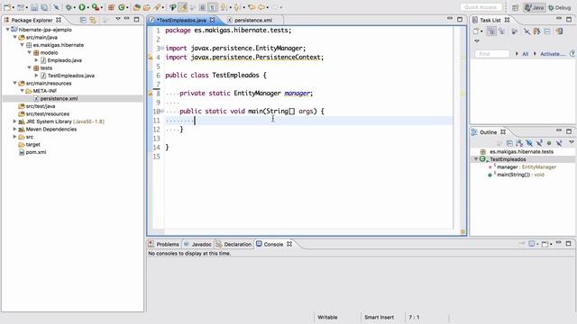Click the Activate... task link
Image resolution: width=577 pixels, height=324 pixels.
[553, 54]
